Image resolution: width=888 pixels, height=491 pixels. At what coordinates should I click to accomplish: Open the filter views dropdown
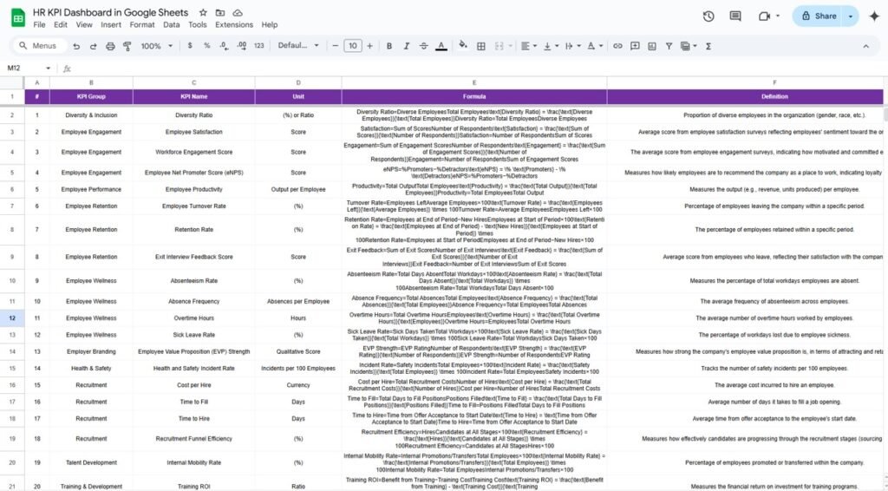coord(689,46)
